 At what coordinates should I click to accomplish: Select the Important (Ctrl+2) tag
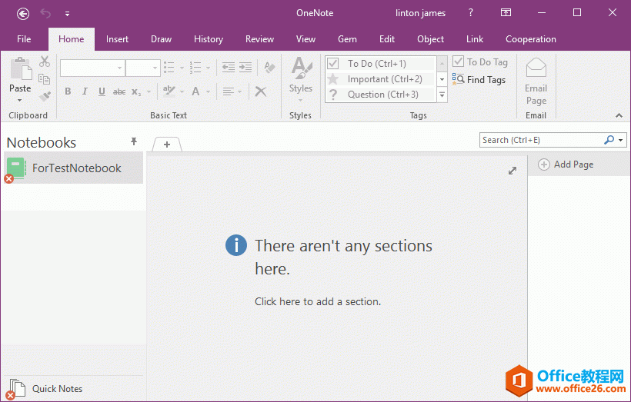tap(380, 79)
